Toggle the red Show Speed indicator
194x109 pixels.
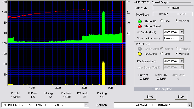point(140,26)
